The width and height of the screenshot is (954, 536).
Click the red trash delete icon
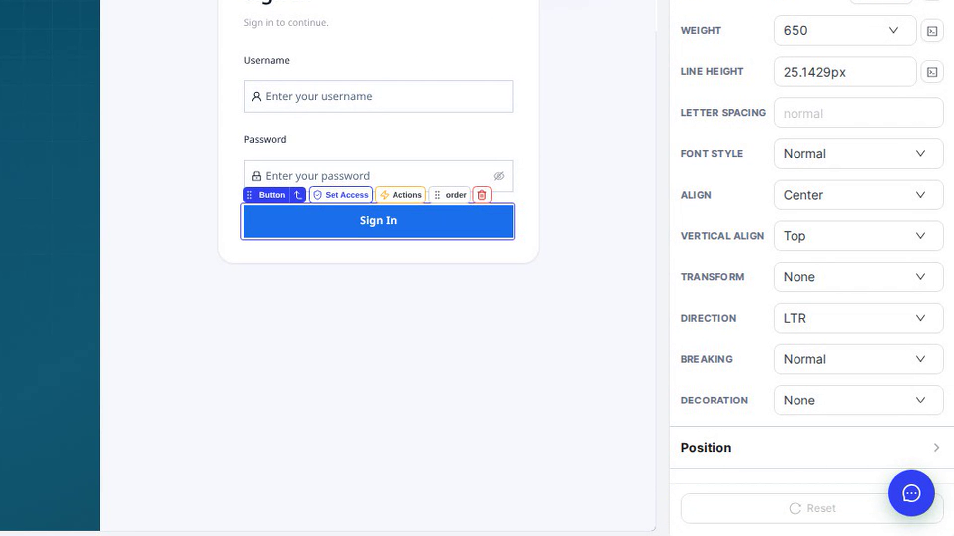point(482,195)
